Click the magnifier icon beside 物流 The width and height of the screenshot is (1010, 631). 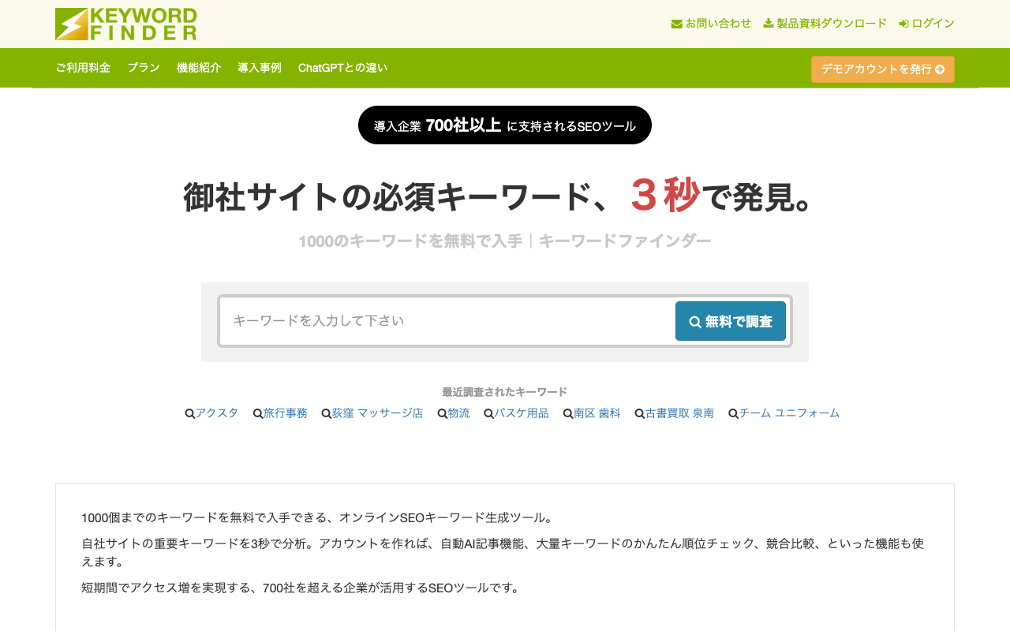(x=442, y=412)
